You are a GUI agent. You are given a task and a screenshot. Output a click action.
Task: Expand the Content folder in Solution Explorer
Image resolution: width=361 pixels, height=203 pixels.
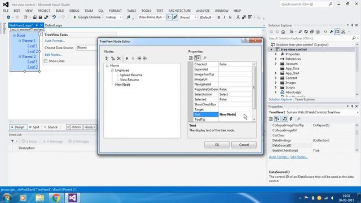(x=276, y=78)
